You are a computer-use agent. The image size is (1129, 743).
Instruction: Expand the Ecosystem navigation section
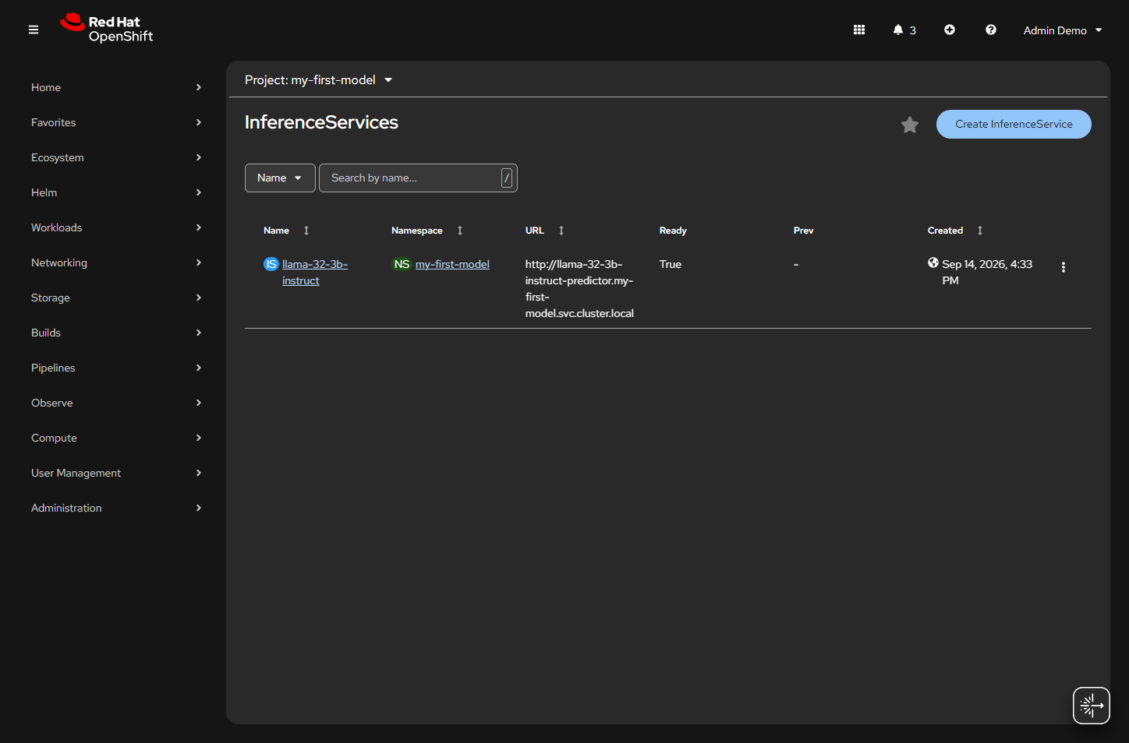(x=116, y=157)
